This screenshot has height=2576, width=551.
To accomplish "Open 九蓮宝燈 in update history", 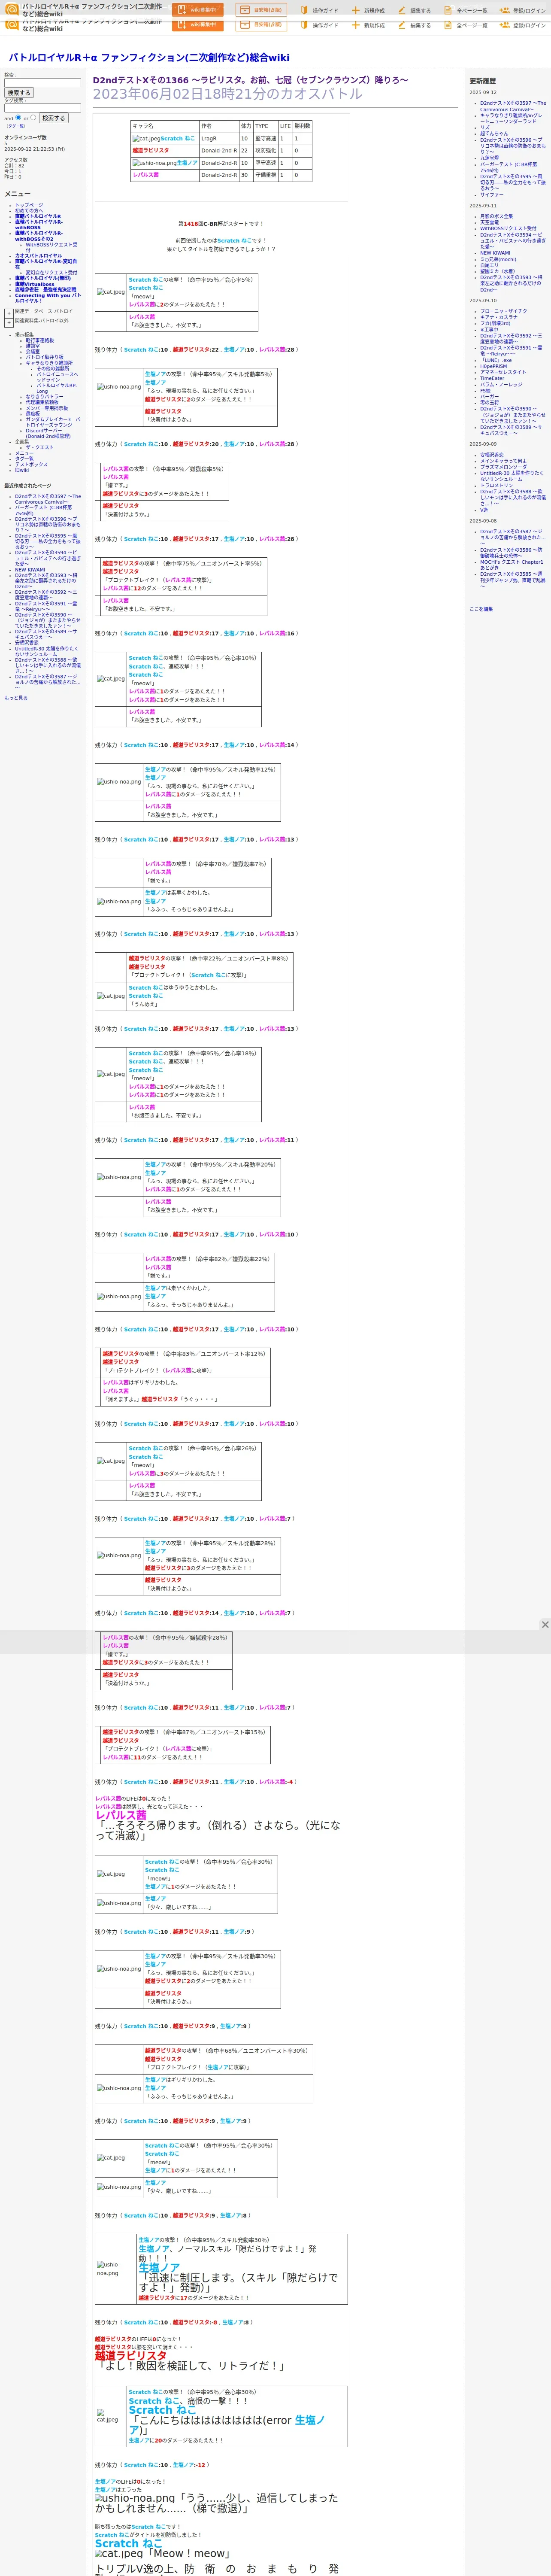I will pos(489,157).
